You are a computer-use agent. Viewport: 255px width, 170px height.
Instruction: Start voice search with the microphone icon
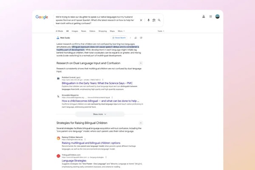coord(148,20)
